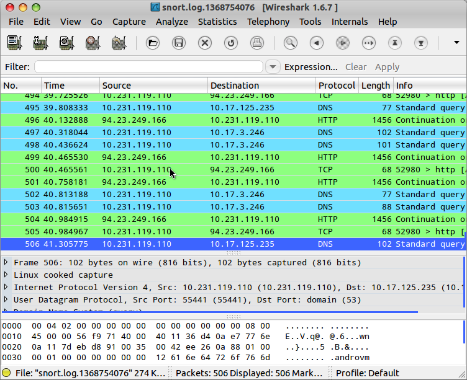Open the list of capture interfaces

[15, 43]
